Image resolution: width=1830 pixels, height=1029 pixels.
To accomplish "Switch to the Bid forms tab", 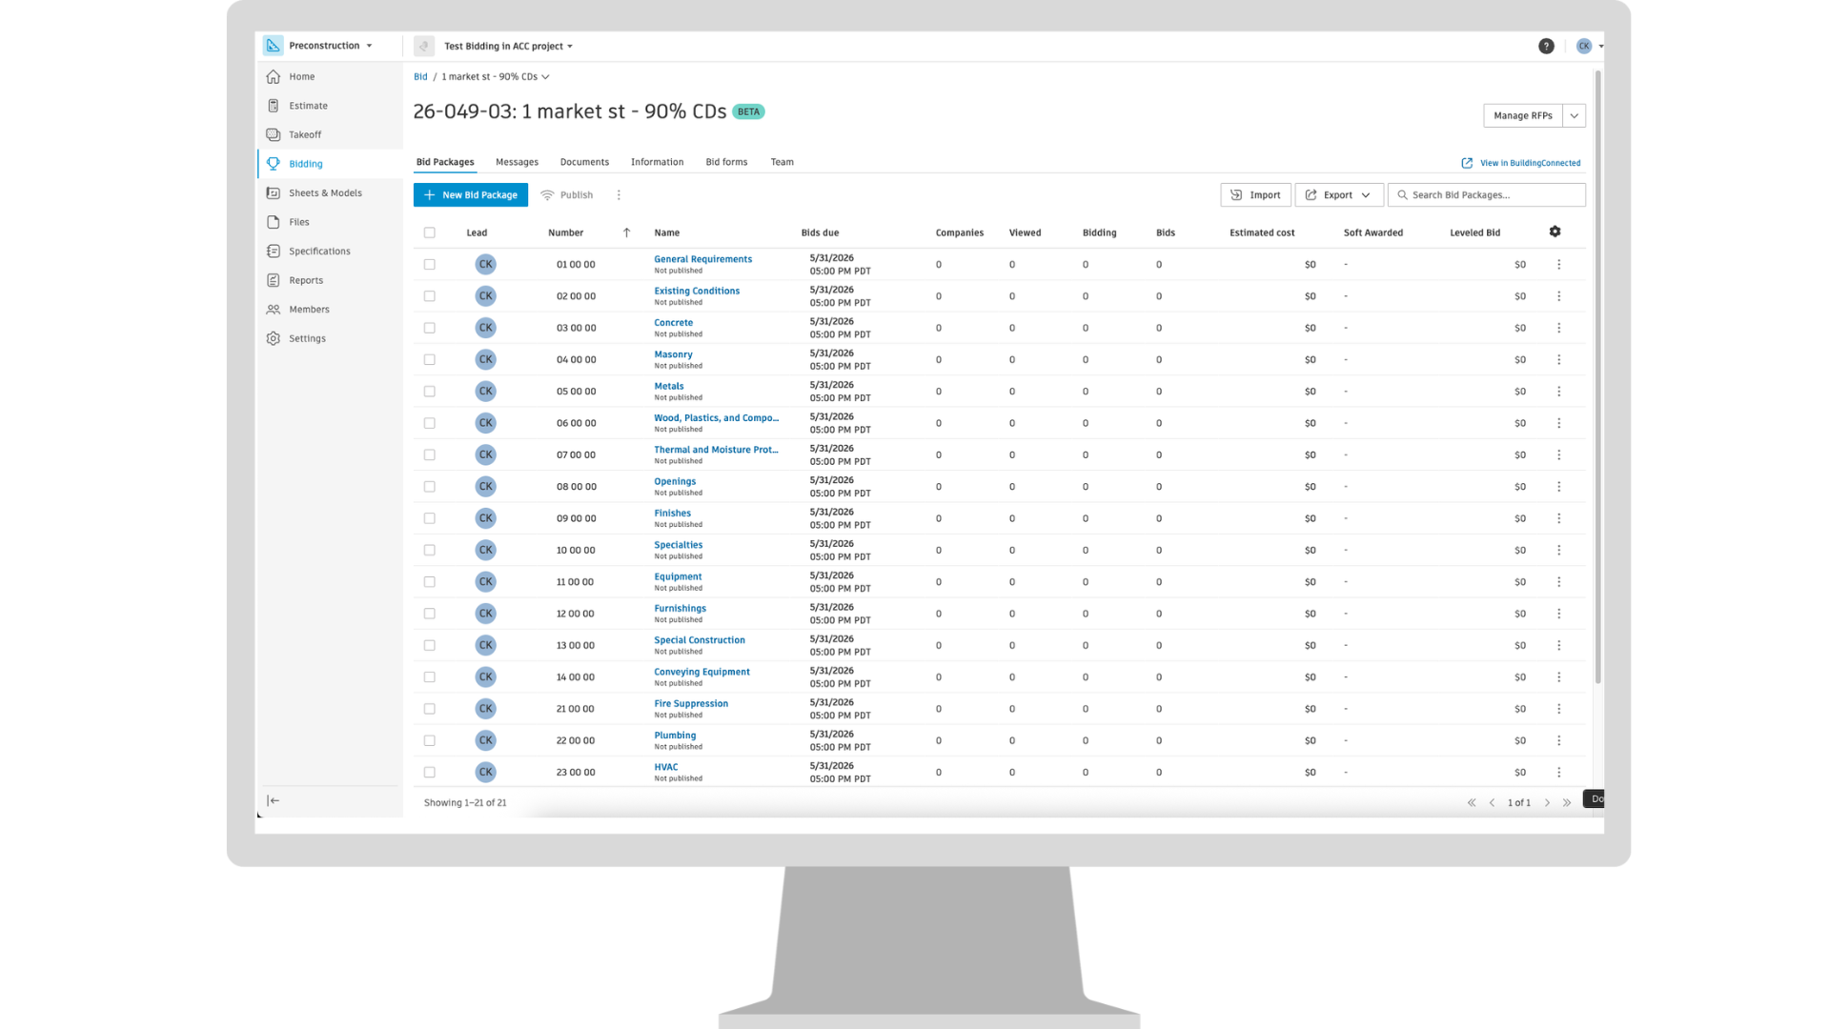I will [x=726, y=162].
